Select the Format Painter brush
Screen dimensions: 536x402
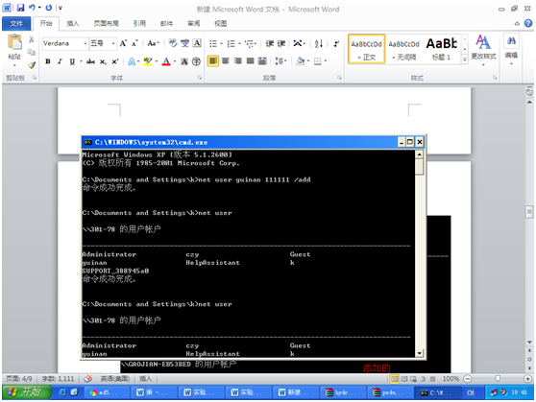pyautogui.click(x=31, y=64)
